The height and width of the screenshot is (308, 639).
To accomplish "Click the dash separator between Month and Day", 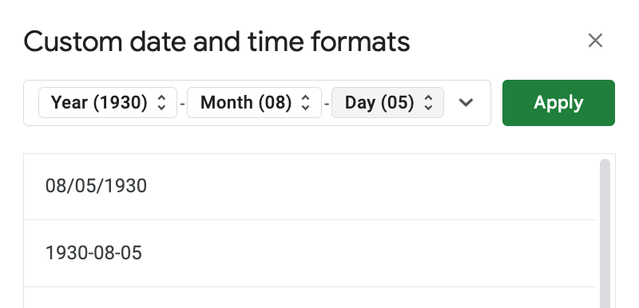I will [327, 104].
